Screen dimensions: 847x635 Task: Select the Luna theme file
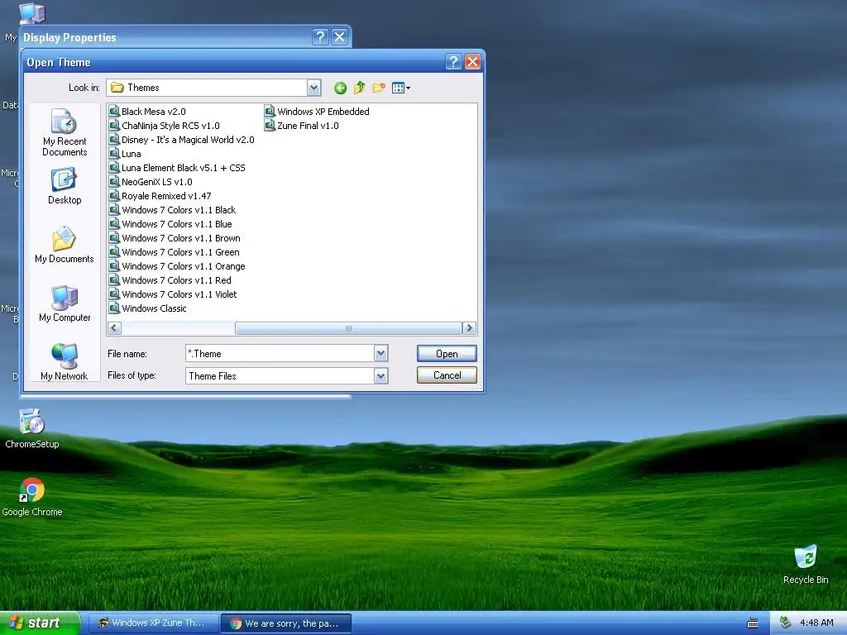(125, 154)
